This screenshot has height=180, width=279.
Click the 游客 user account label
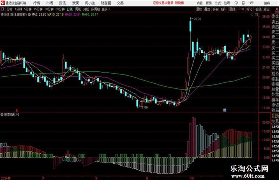point(267,3)
